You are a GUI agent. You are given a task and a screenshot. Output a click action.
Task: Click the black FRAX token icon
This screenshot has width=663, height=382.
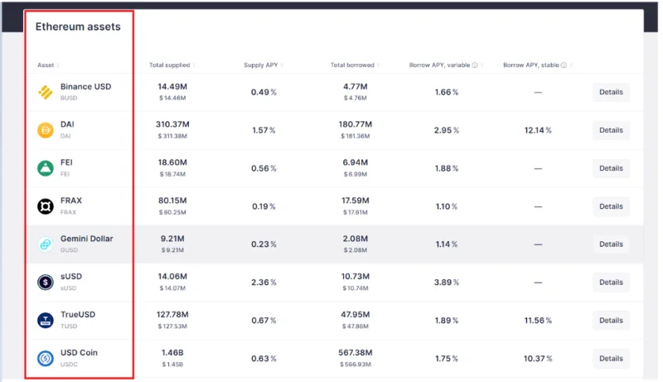[46, 206]
